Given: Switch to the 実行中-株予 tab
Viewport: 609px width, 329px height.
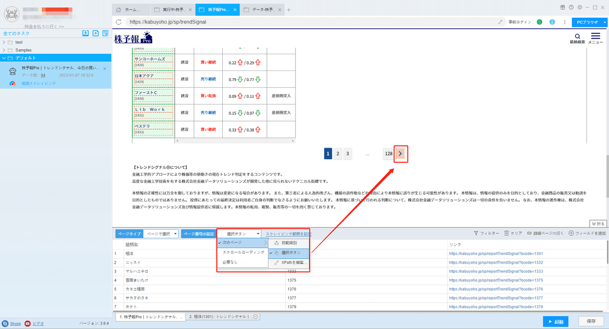Looking at the screenshot, I should [x=173, y=10].
